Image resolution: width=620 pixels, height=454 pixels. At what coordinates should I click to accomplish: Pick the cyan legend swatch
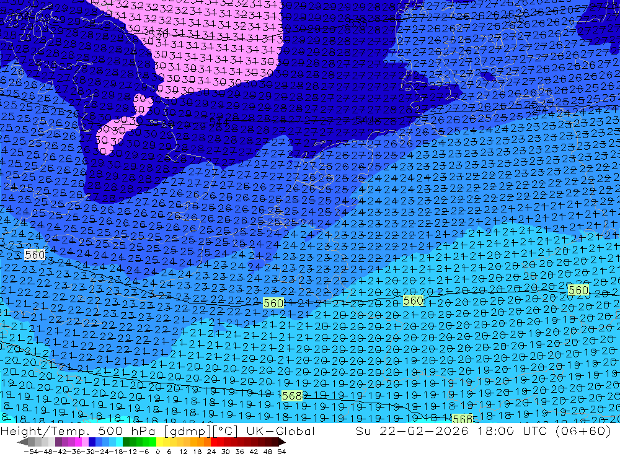tap(119, 442)
